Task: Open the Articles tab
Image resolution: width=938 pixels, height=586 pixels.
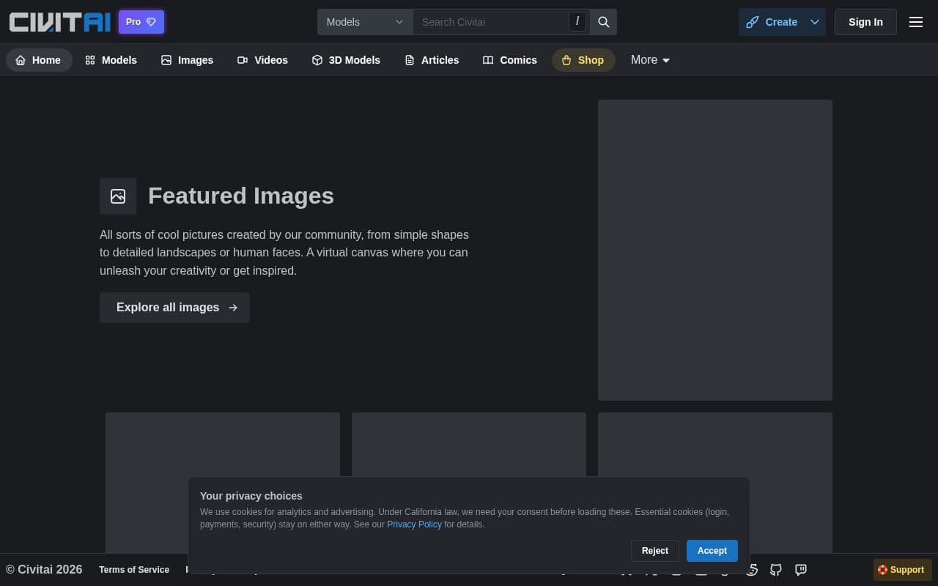Action: [x=432, y=60]
